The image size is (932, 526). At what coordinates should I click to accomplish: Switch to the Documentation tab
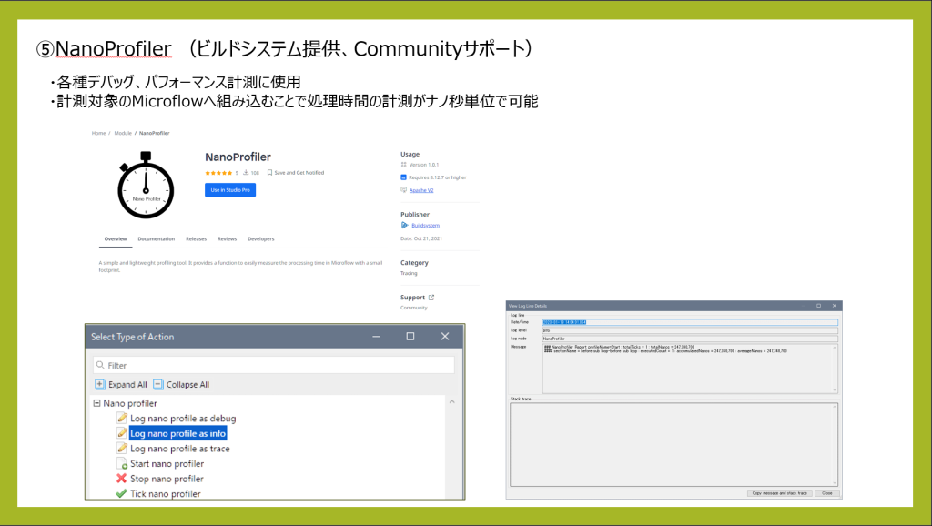156,238
